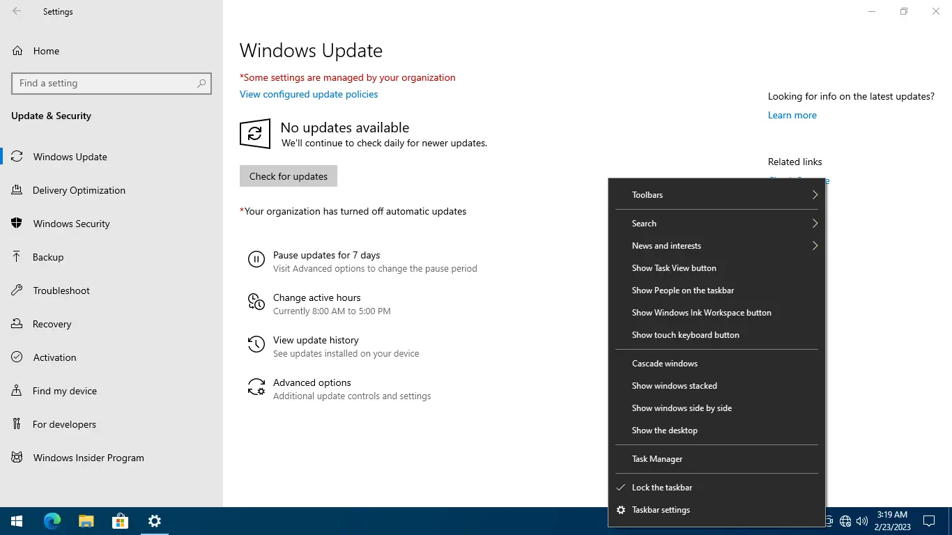Click the Check for updates button
Screen dimensions: 952x535
click(x=289, y=176)
